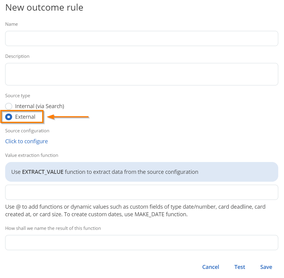284x278 pixels.
Task: Select the Internal (via Search) radio button
Action: pos(9,106)
